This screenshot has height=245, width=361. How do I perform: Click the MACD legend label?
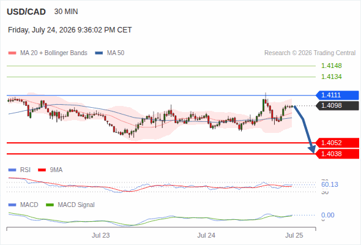[29, 205]
